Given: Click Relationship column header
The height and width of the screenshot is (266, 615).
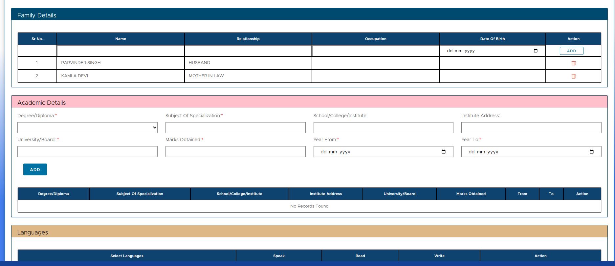Looking at the screenshot, I should click(248, 39).
